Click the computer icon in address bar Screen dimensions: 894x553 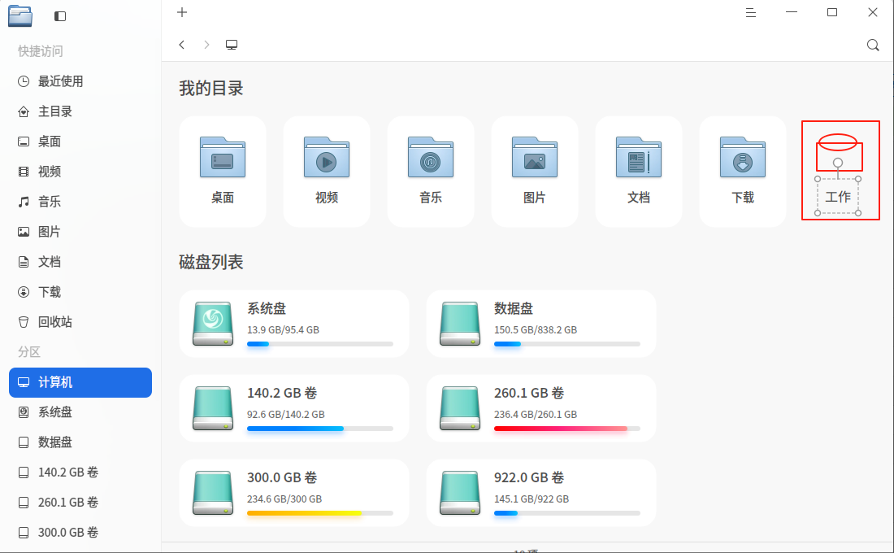tap(232, 45)
